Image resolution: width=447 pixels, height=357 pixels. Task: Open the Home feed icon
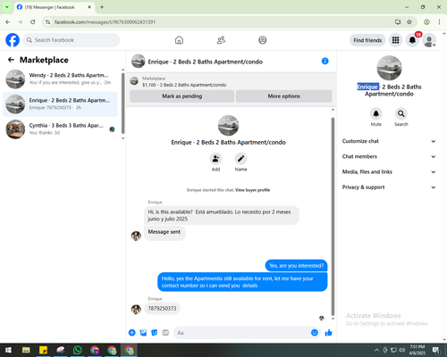(x=179, y=40)
